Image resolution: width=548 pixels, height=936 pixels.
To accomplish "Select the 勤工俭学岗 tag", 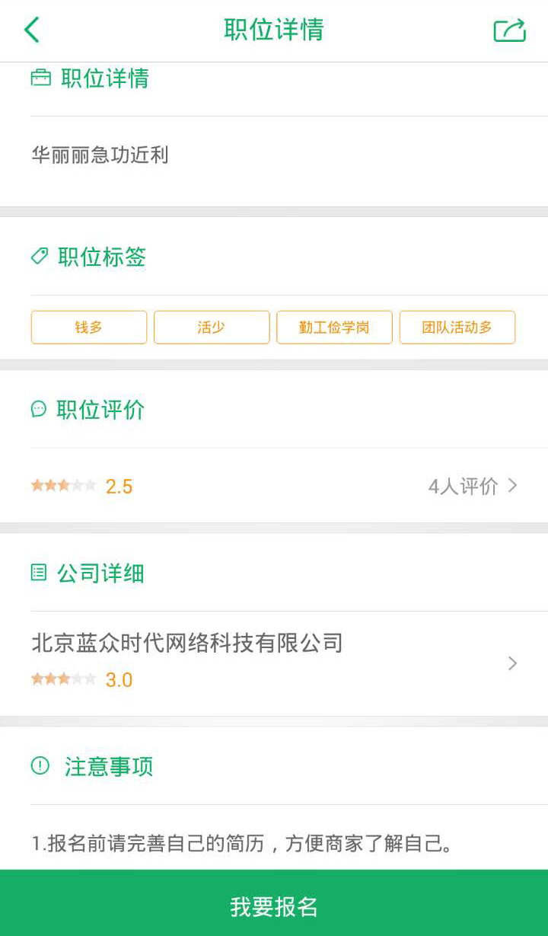I will (334, 327).
